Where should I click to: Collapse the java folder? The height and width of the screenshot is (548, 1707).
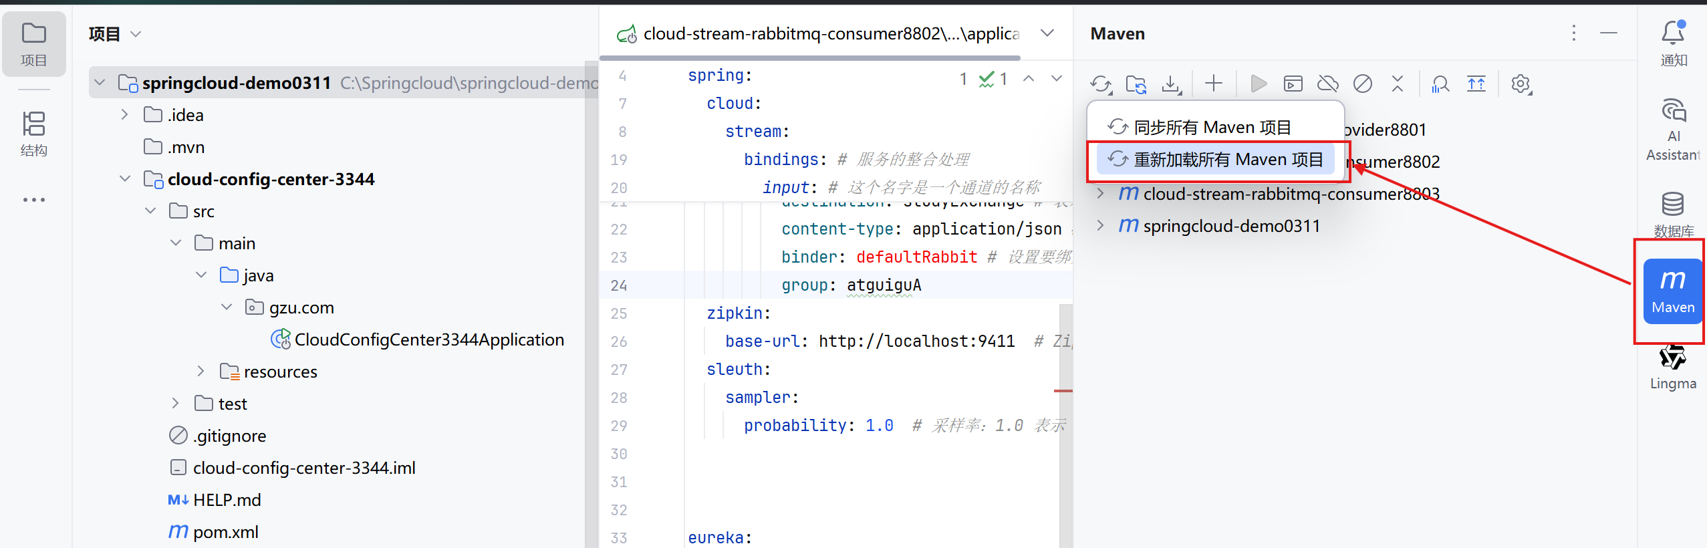coord(201,275)
